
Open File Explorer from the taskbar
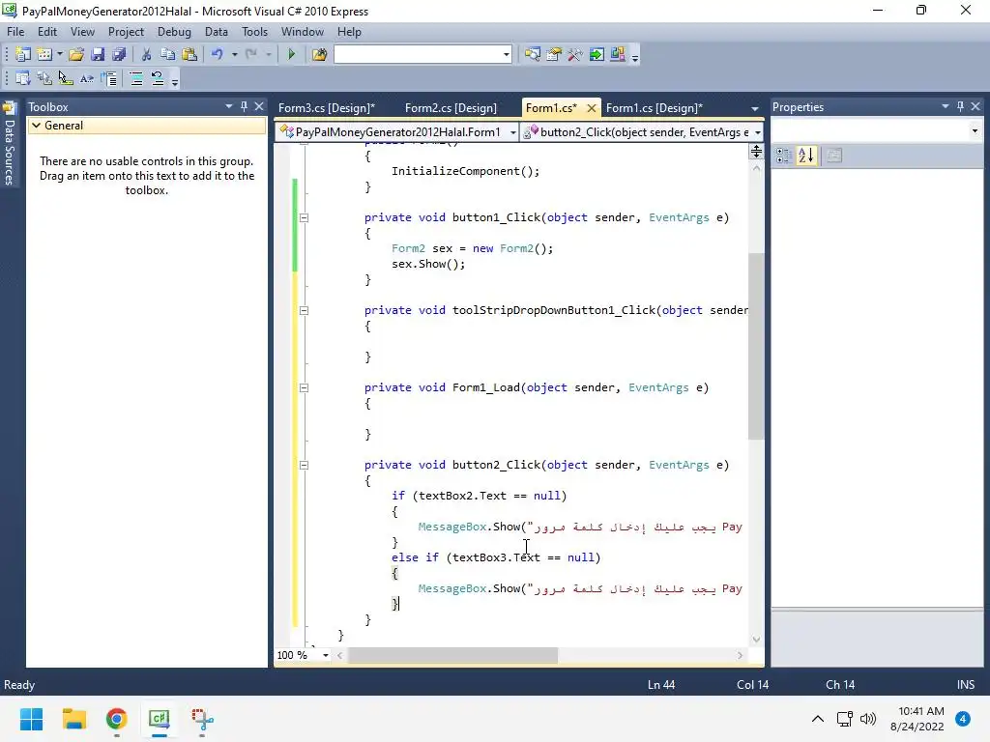point(73,719)
